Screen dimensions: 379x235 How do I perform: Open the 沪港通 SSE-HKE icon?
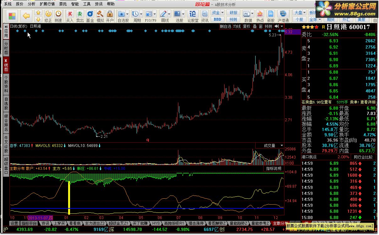283,16
